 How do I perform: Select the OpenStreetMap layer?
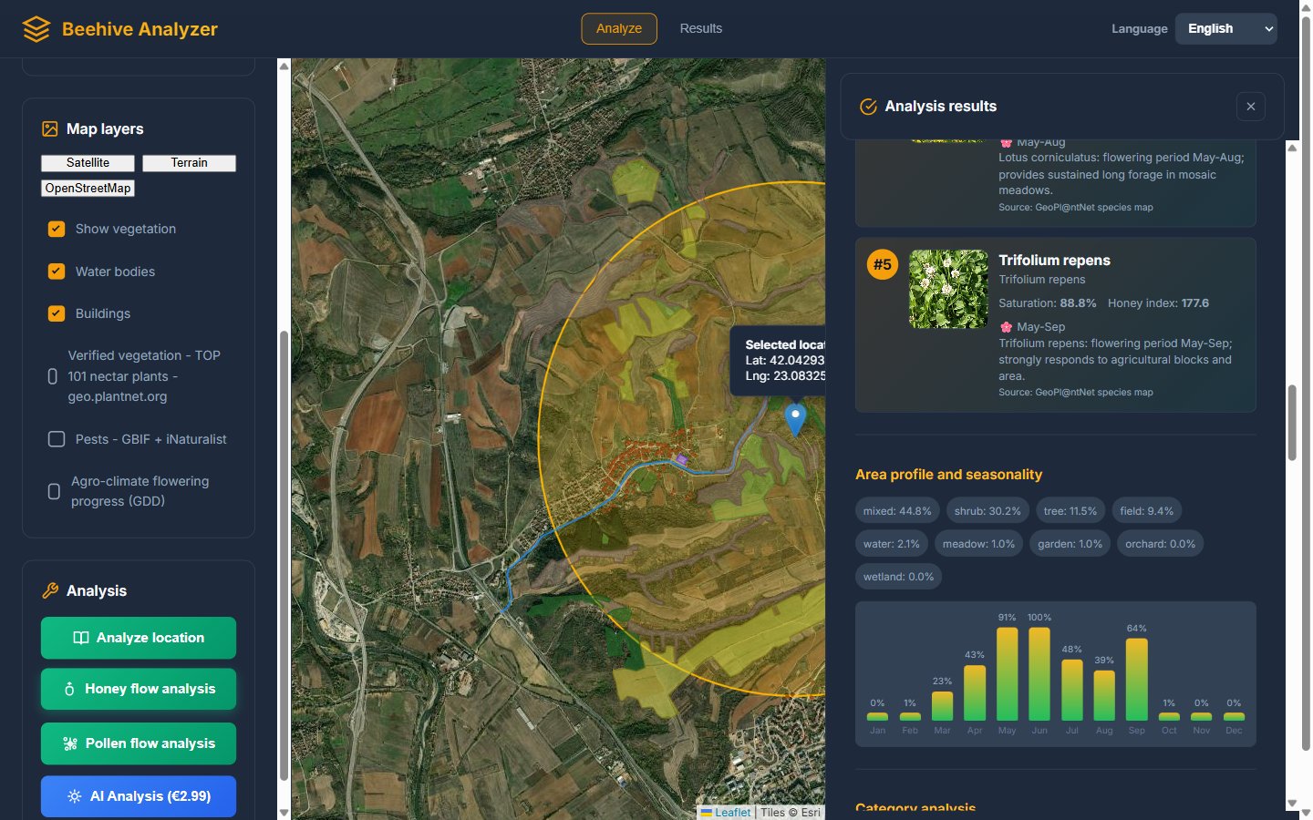point(88,189)
